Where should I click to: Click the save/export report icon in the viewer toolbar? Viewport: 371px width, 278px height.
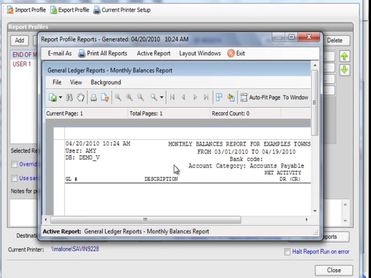click(53, 97)
